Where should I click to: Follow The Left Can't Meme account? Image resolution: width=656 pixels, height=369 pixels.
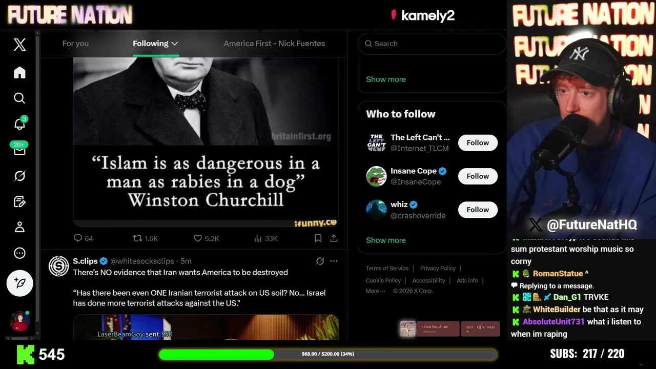coord(478,143)
